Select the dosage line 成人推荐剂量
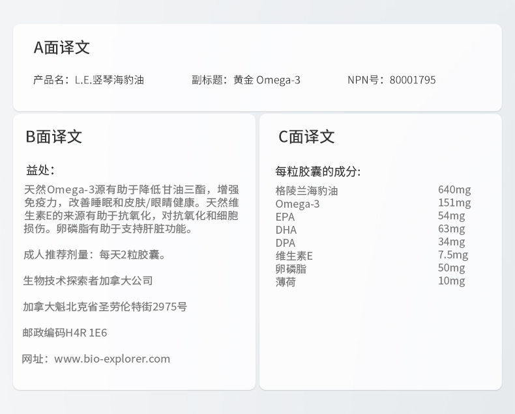515x414 pixels. point(95,255)
